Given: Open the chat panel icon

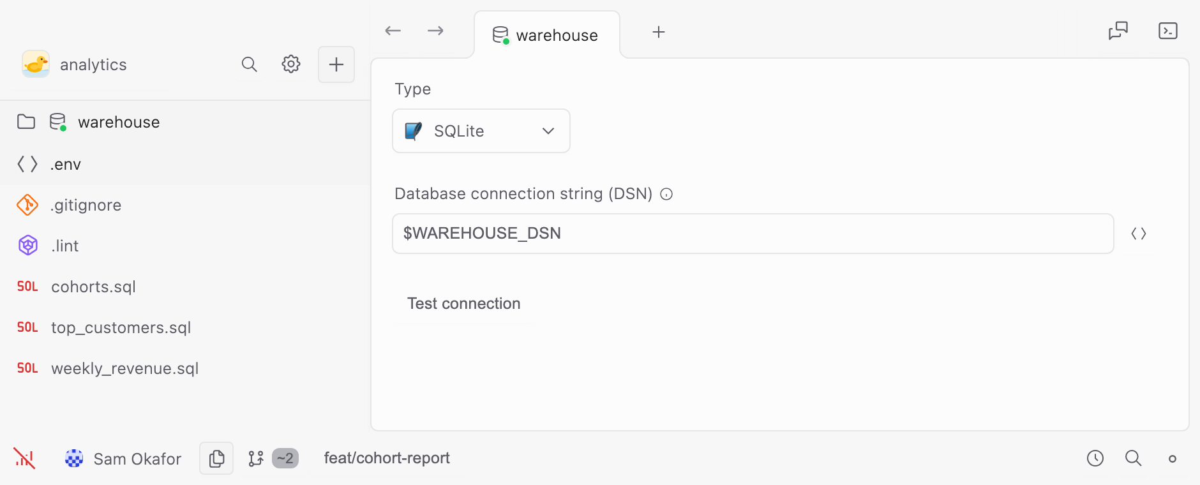Looking at the screenshot, I should (1118, 31).
